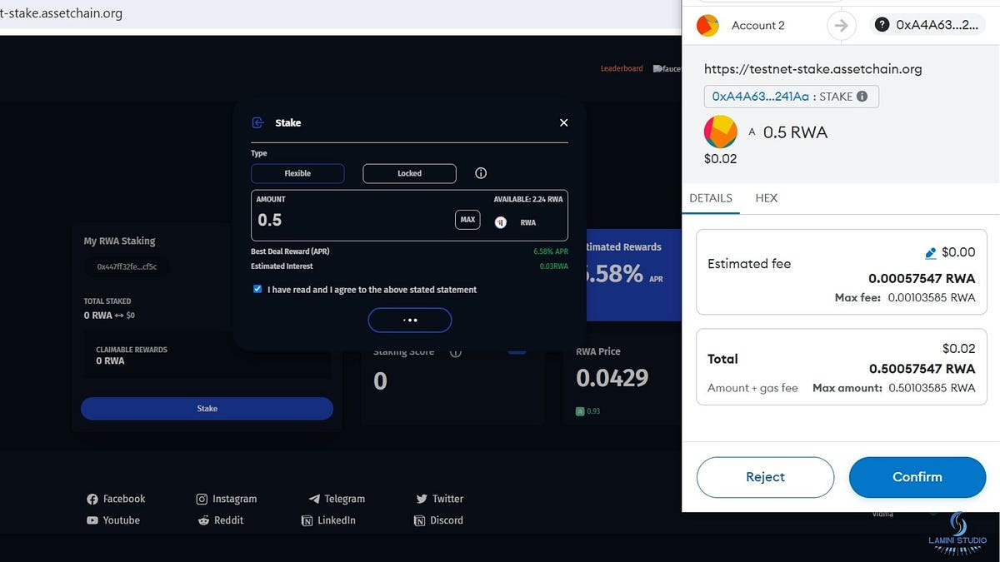Open the Twitter footer link
This screenshot has height=562, width=1000.
(440, 499)
